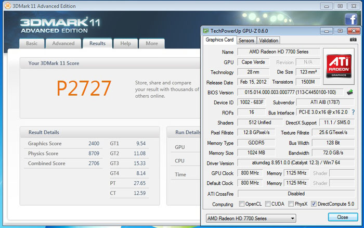The height and width of the screenshot is (228, 364).
Task: Toggle the PhysX checkbox
Action: [x=291, y=204]
